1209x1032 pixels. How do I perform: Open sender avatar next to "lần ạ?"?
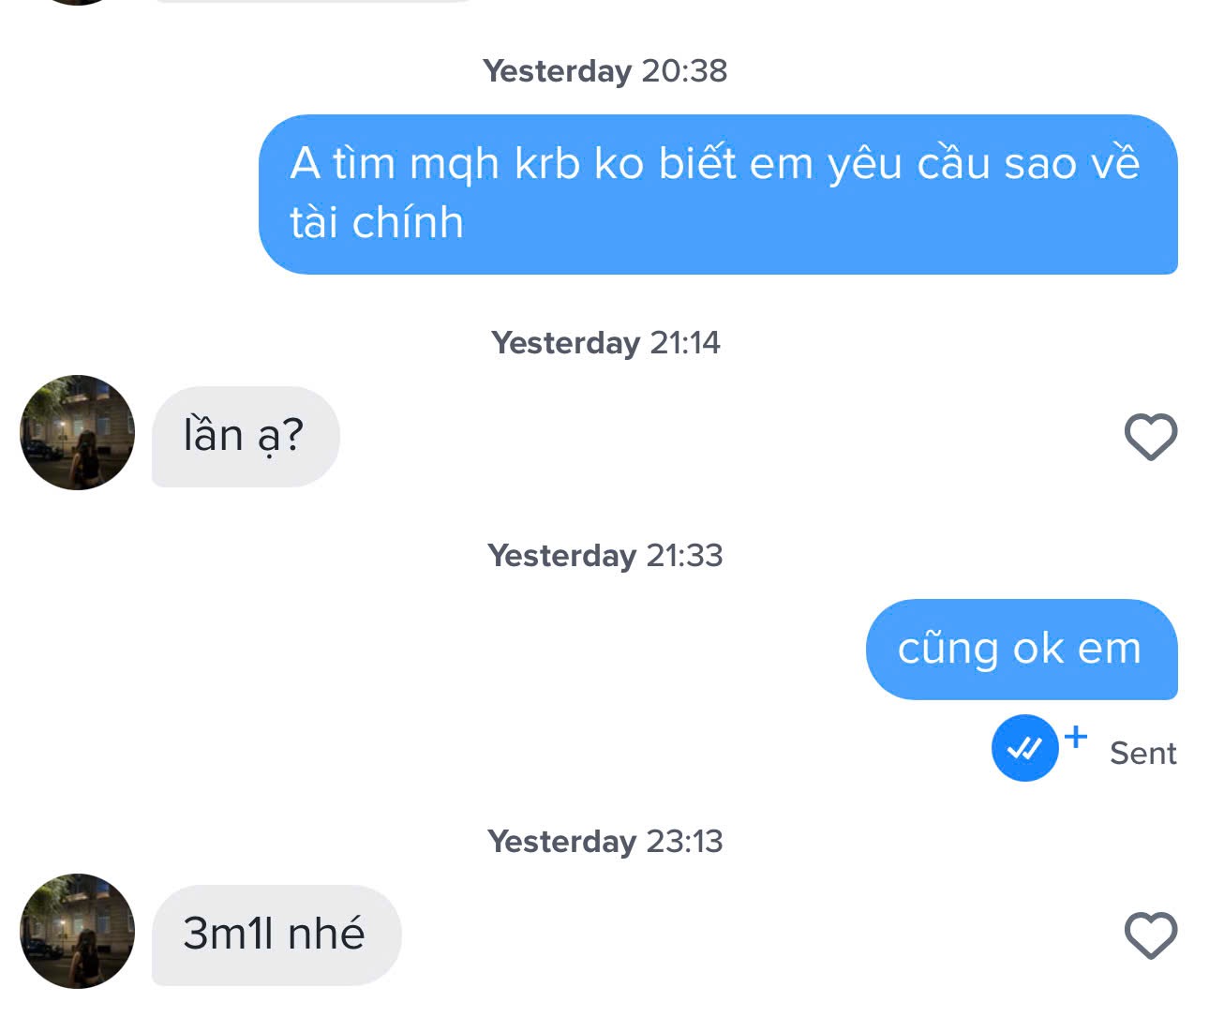point(77,433)
